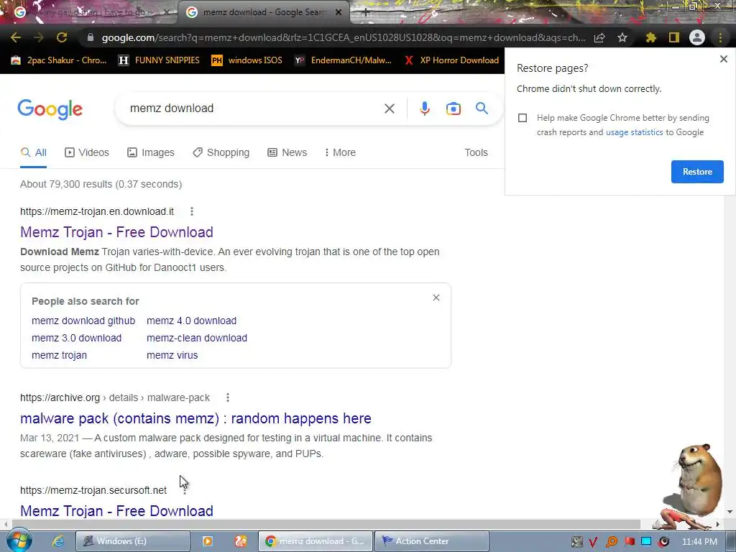Open the media player taskbar icon

[x=208, y=541]
